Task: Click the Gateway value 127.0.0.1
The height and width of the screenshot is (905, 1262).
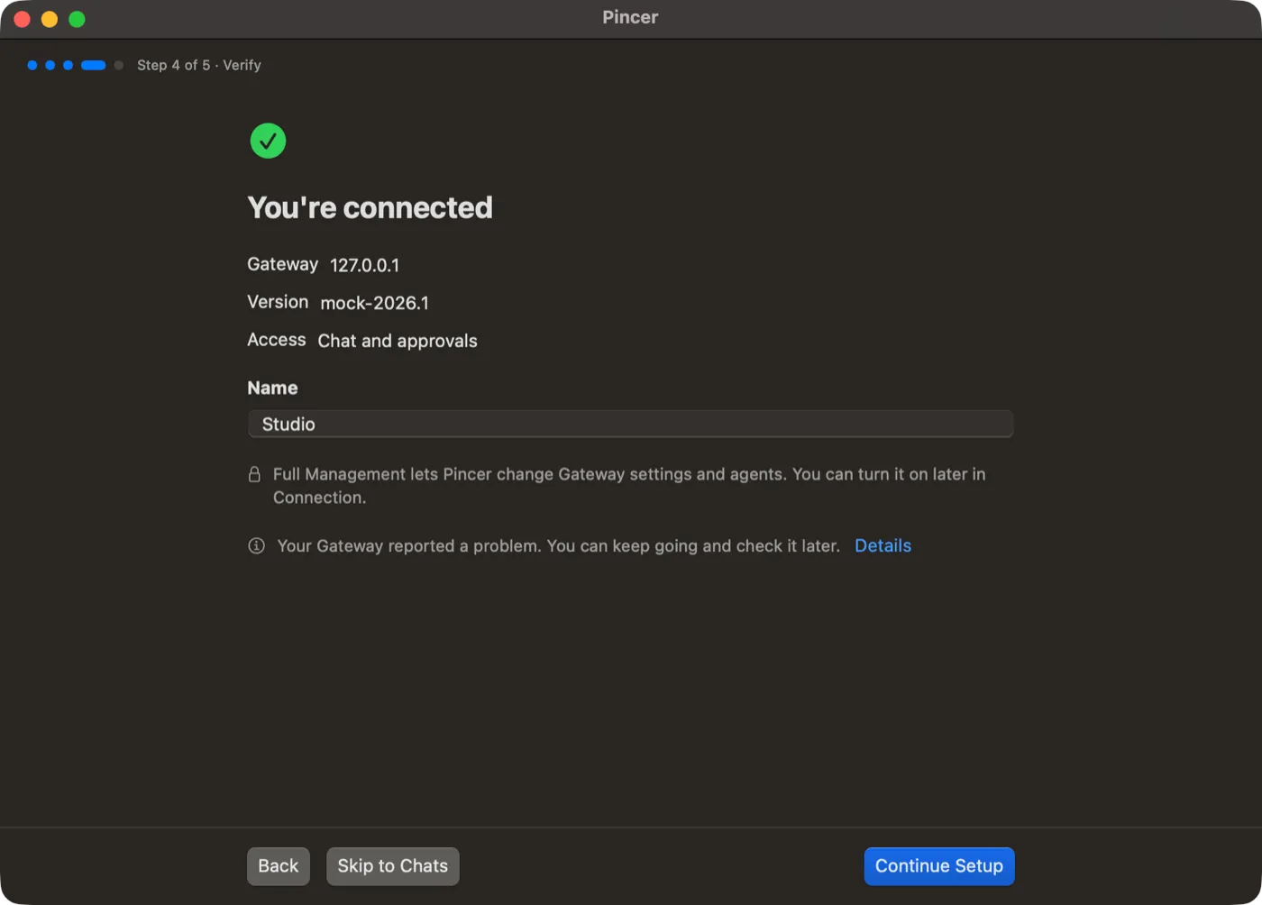Action: coord(364,265)
